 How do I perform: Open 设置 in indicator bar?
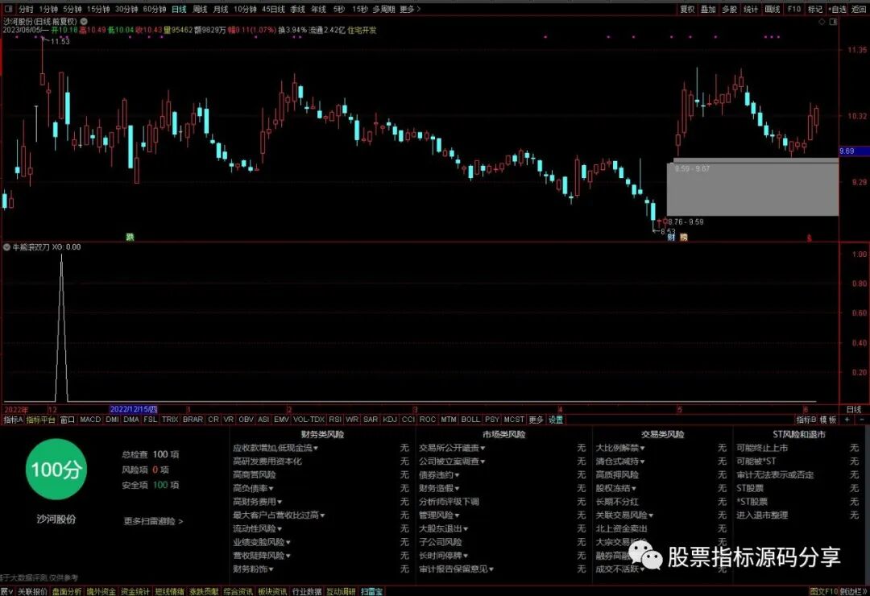pyautogui.click(x=555, y=420)
